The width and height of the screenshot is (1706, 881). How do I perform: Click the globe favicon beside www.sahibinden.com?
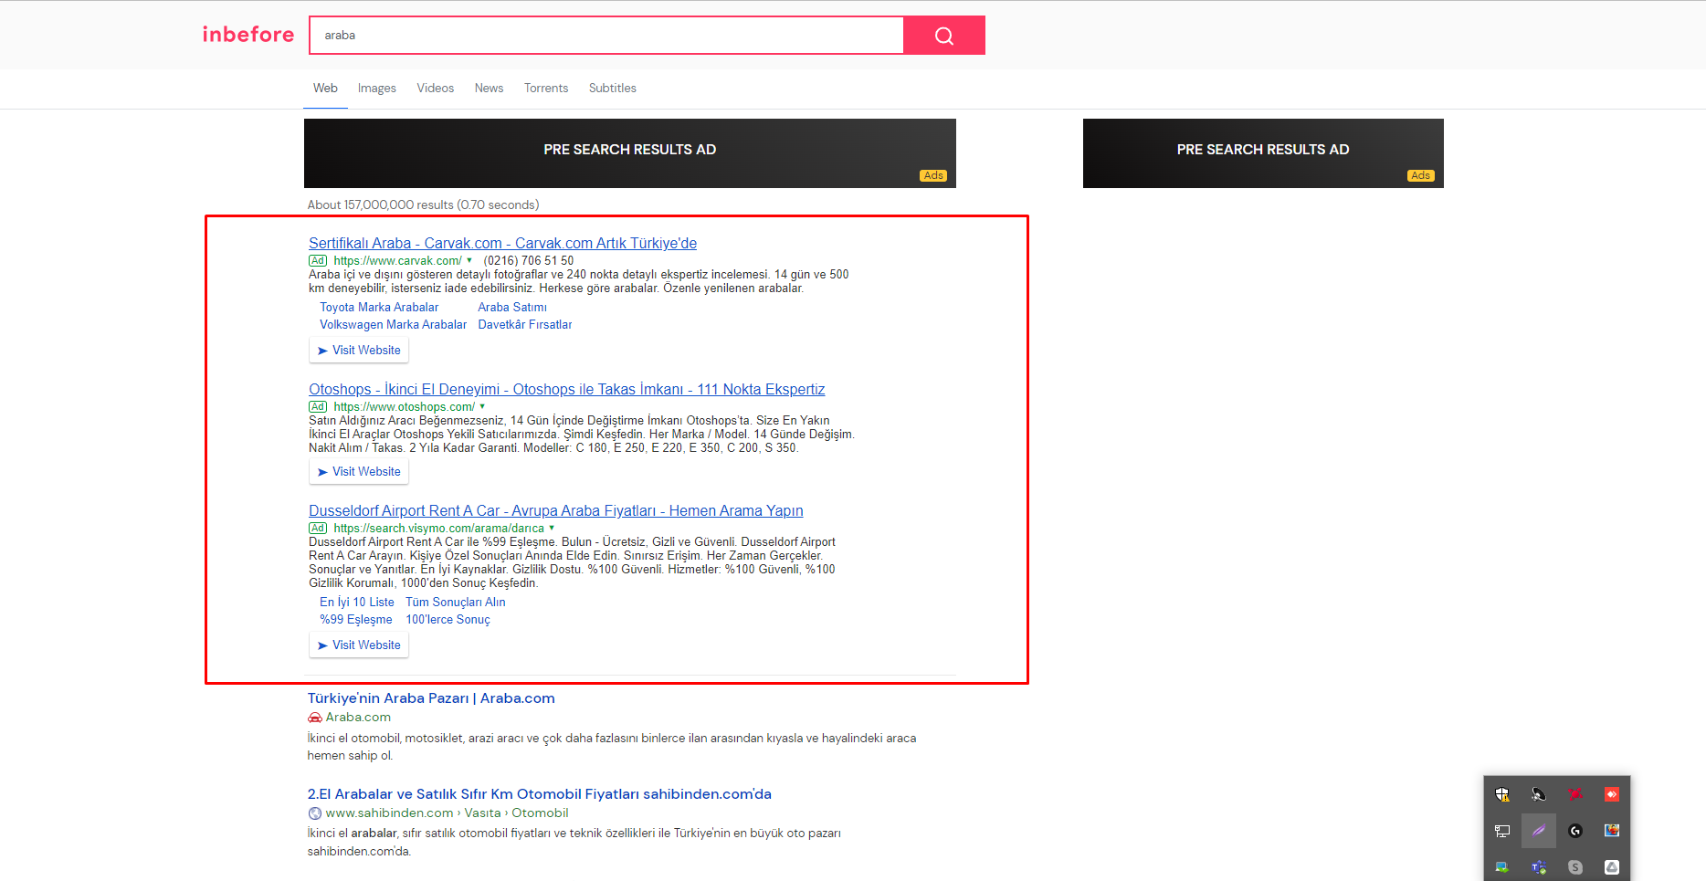(315, 813)
